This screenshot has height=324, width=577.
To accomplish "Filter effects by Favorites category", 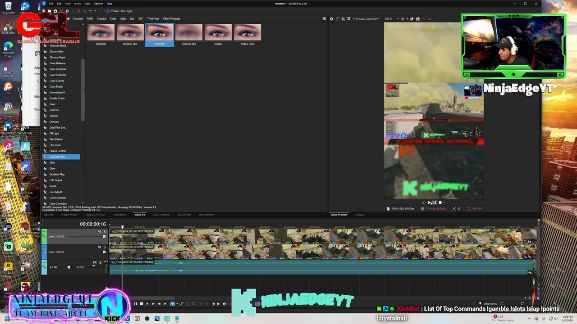I will click(78, 18).
